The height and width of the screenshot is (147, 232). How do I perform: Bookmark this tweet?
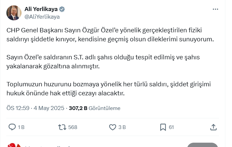tap(163, 127)
